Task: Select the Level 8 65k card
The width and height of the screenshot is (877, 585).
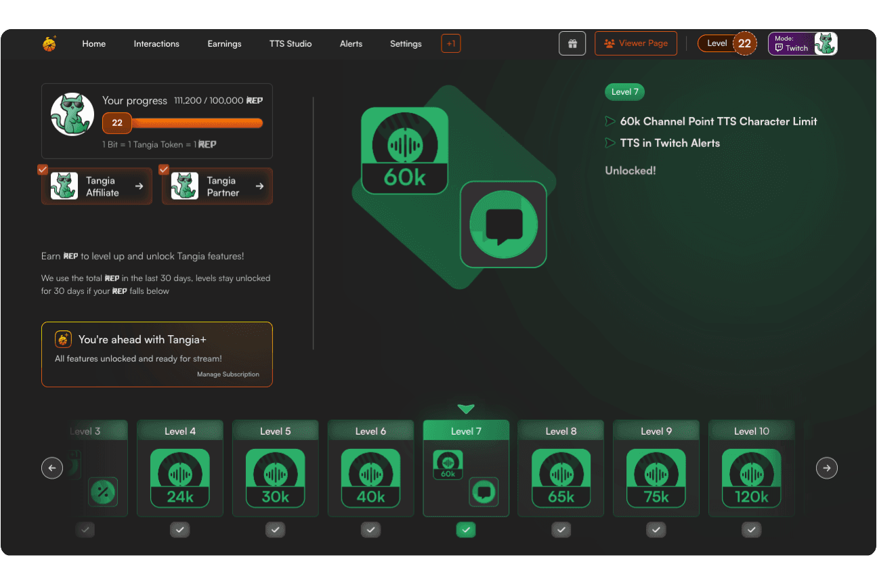Action: (561, 469)
